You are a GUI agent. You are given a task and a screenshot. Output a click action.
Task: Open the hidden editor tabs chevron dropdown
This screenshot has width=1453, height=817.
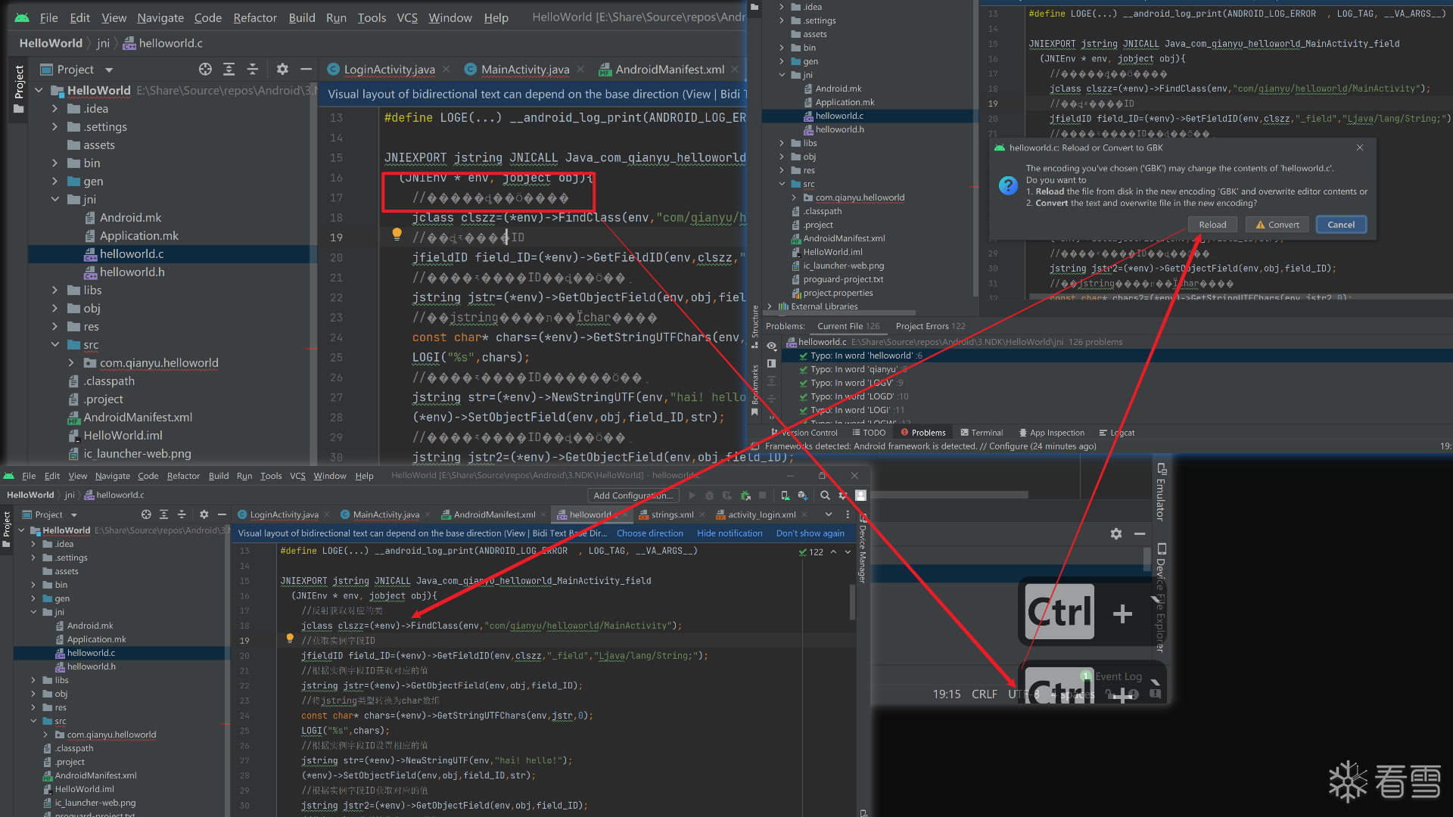[x=829, y=514]
